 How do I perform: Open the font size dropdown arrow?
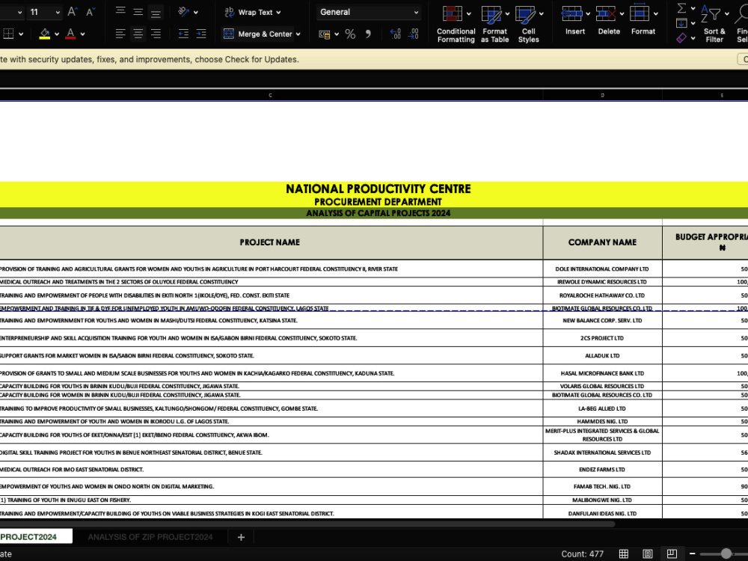click(x=58, y=13)
